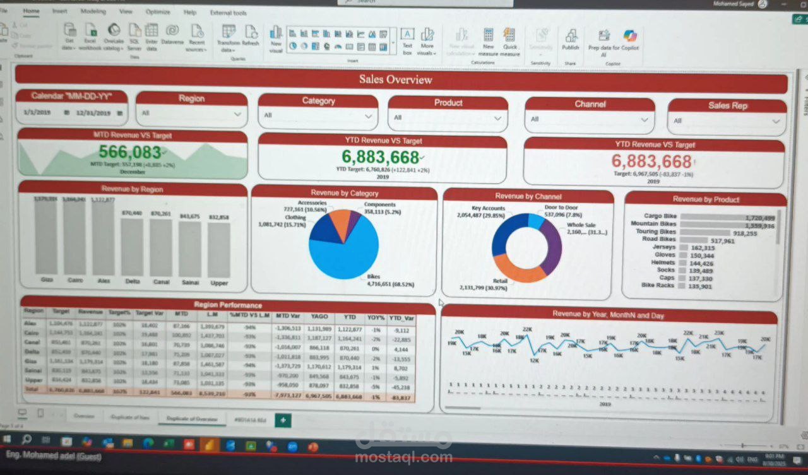This screenshot has height=475, width=808.
Task: Create a Quick measure
Action: [x=510, y=41]
